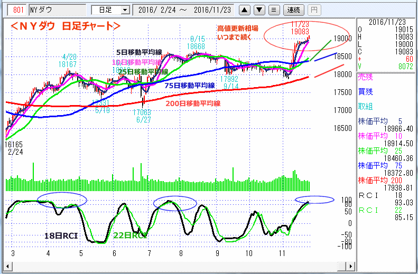Select 売残 in the right panel

pyautogui.click(x=365, y=77)
